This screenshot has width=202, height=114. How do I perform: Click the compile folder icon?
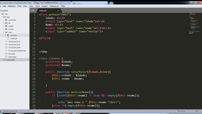click(x=8, y=35)
